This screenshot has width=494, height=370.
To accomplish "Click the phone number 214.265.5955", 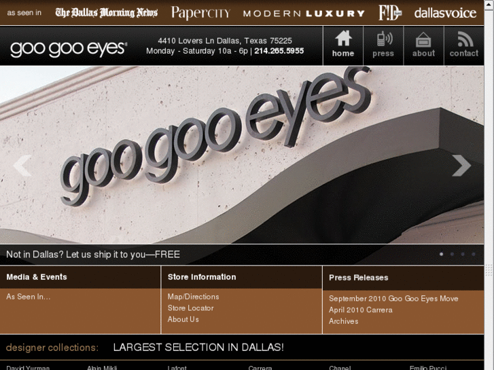I will 279,51.
